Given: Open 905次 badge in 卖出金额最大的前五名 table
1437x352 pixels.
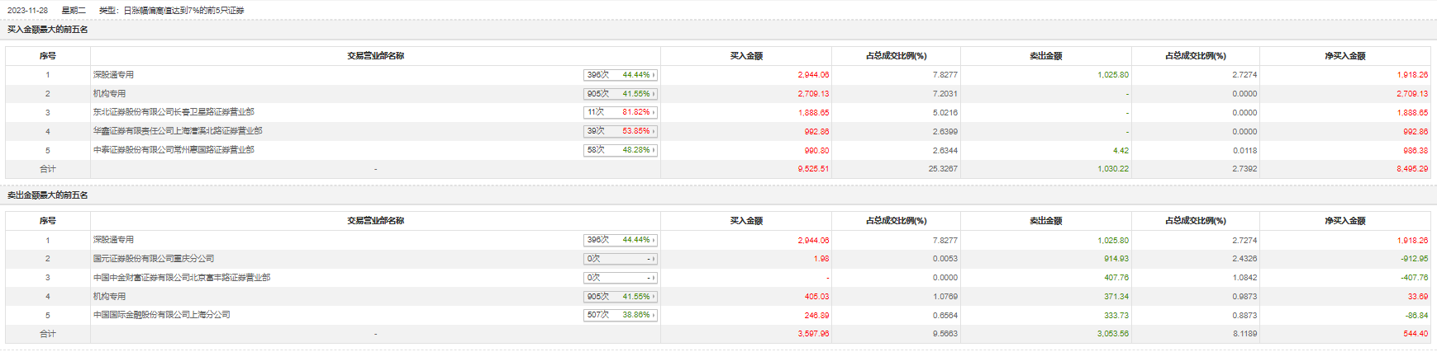Looking at the screenshot, I should tap(621, 297).
